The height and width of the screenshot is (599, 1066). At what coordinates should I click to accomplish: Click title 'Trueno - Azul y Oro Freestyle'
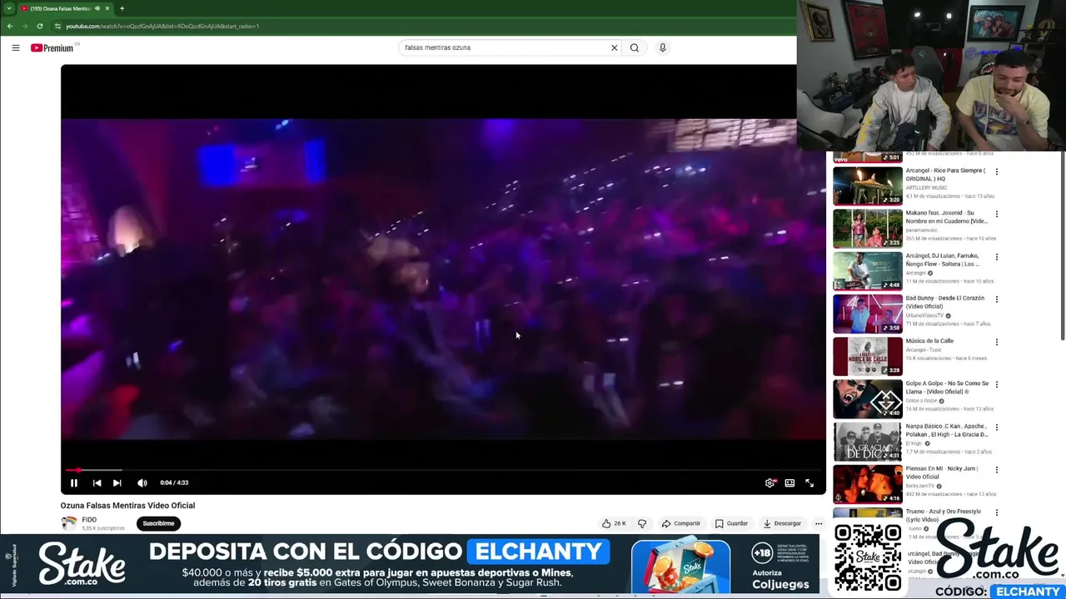tap(943, 515)
